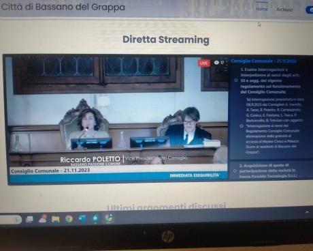The height and width of the screenshot is (251, 313).
Task: Open the weather widget taskbar icon
Action: tap(43, 218)
